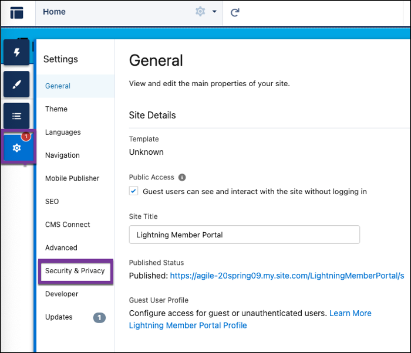Viewport: 411px width, 353px height.
Task: Click the Learn More link
Action: coord(350,313)
